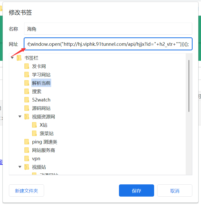Choose the ping 测速类 folder
The height and width of the screenshot is (206, 201).
[46, 142]
